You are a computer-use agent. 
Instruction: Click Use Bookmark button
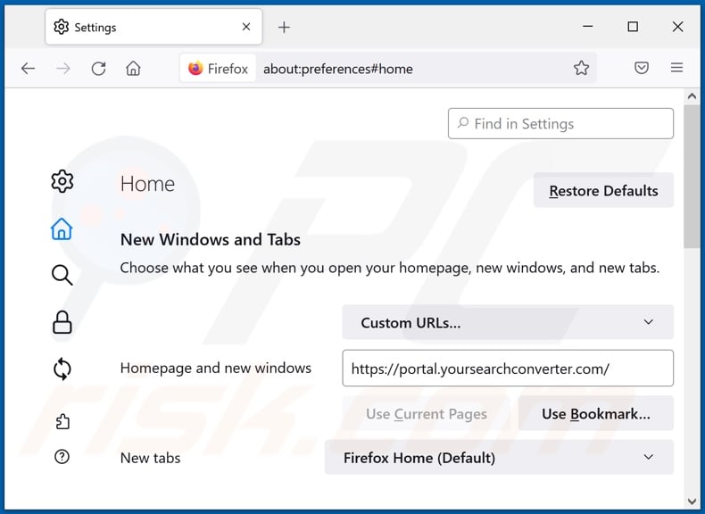point(596,413)
